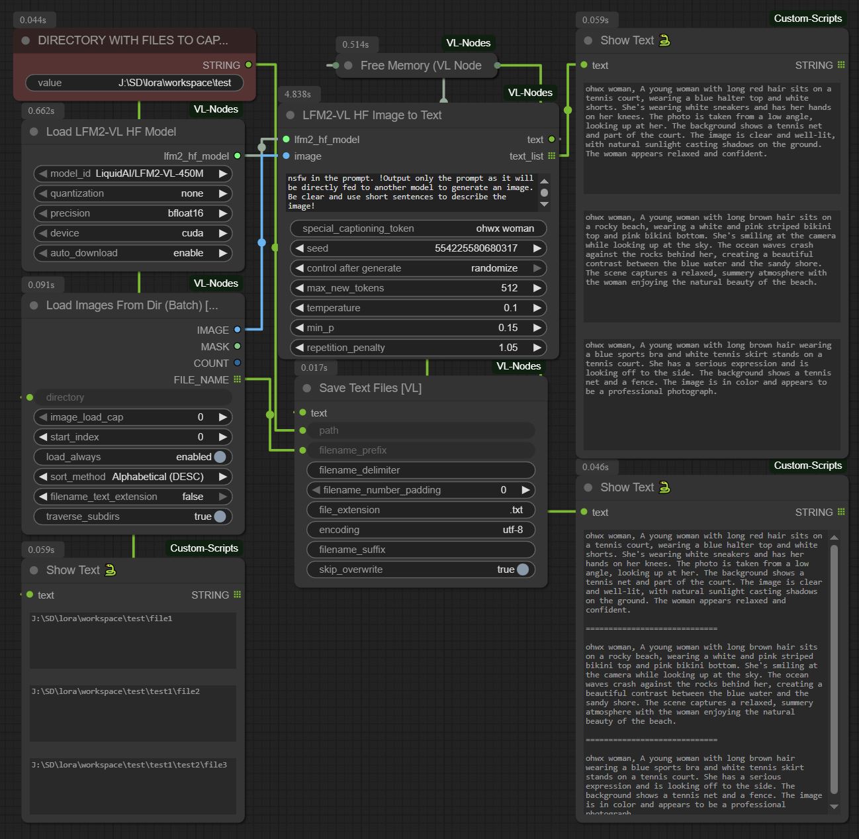
Task: Click the text box showing J:\SD\lora\workspace\test\file1
Action: [x=133, y=640]
